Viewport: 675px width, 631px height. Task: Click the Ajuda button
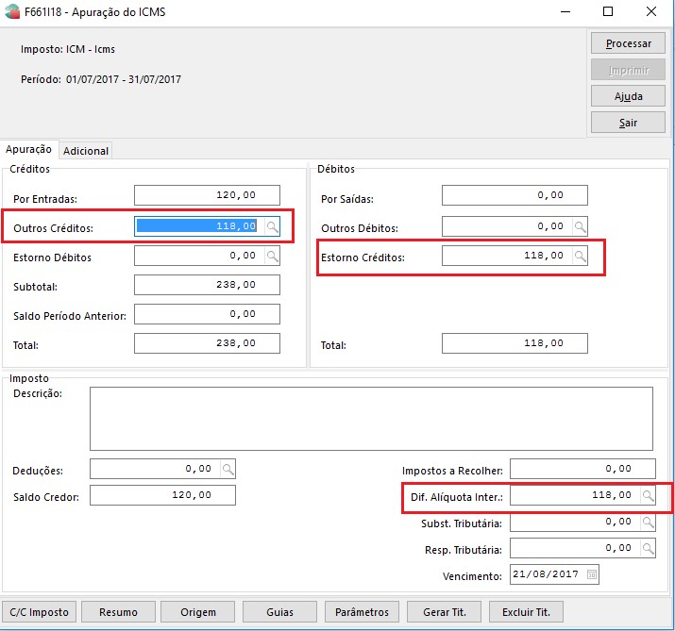[x=628, y=96]
